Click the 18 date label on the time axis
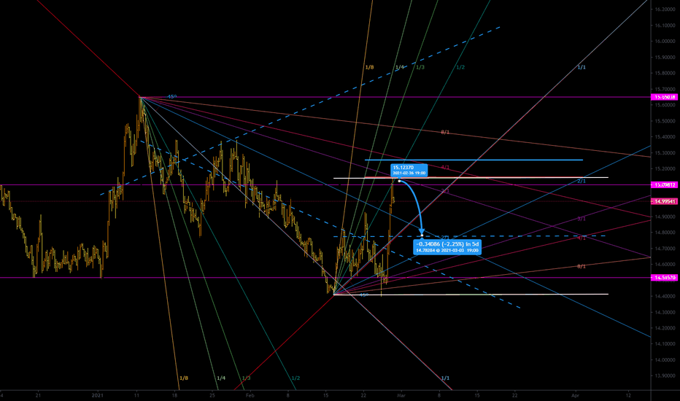 174,395
